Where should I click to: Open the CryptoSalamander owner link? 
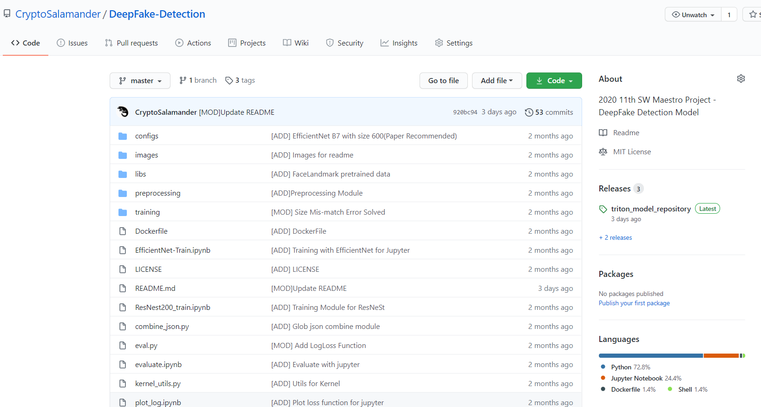tap(58, 14)
